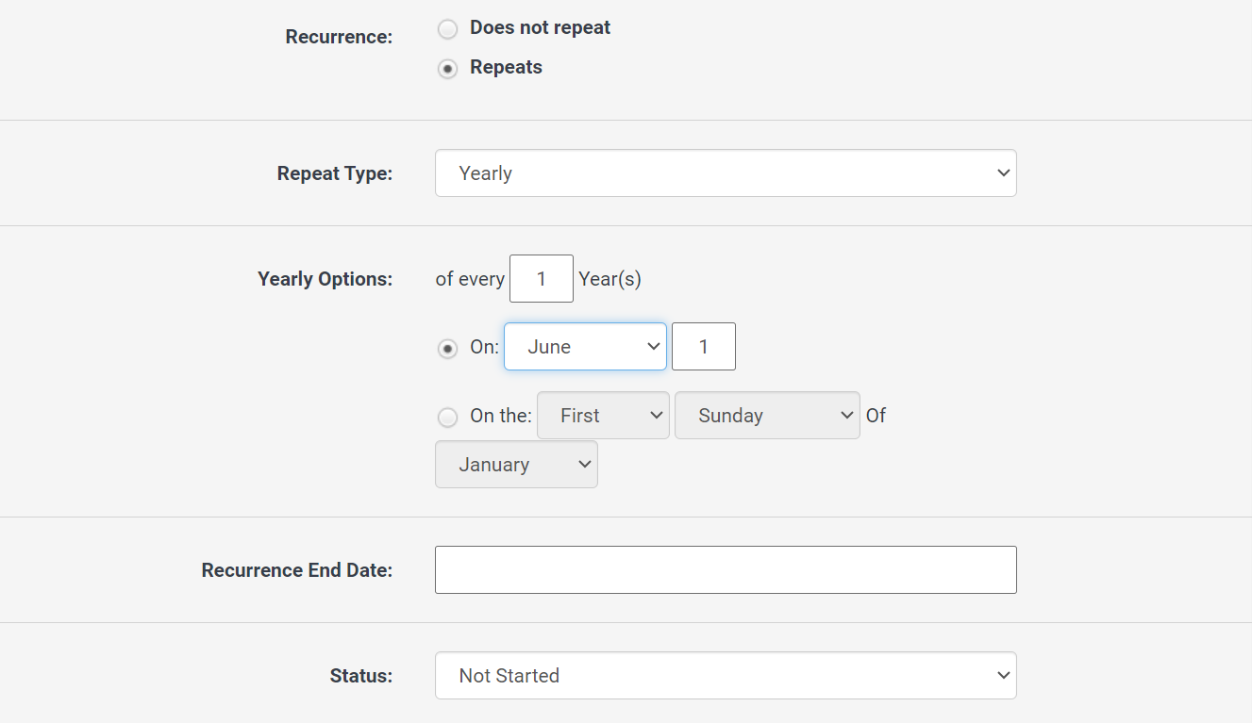
Task: Open the 'First' ordinal dropdown
Action: [603, 416]
